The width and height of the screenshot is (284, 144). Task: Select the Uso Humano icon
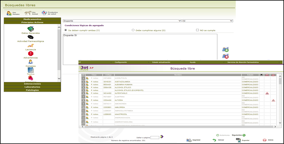pos(9,13)
